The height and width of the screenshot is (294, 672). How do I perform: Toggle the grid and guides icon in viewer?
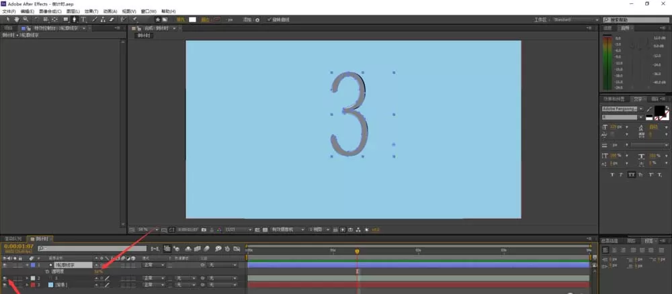(164, 230)
